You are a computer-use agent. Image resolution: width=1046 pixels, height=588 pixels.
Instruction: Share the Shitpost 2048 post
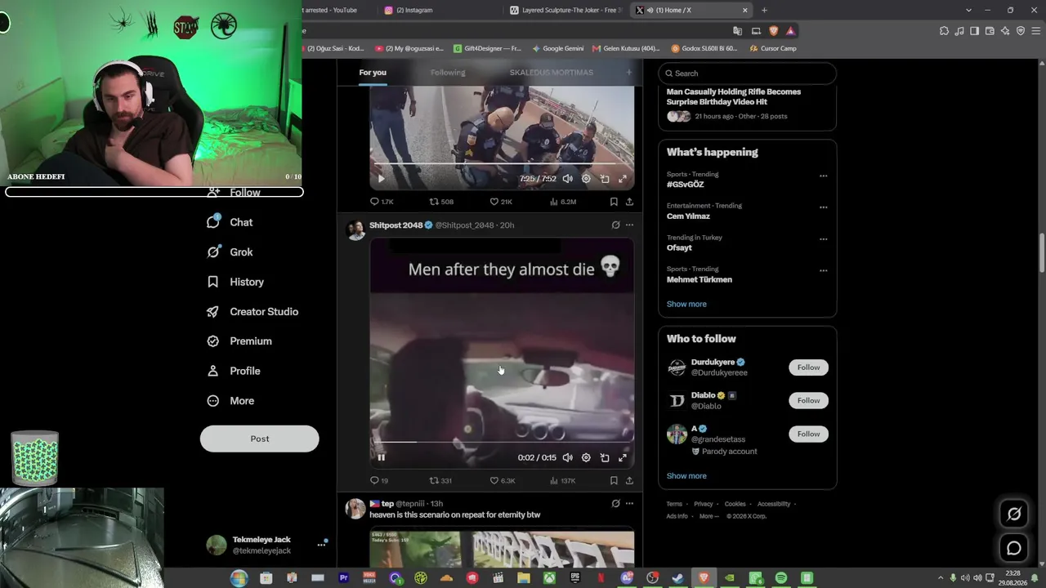coord(629,480)
